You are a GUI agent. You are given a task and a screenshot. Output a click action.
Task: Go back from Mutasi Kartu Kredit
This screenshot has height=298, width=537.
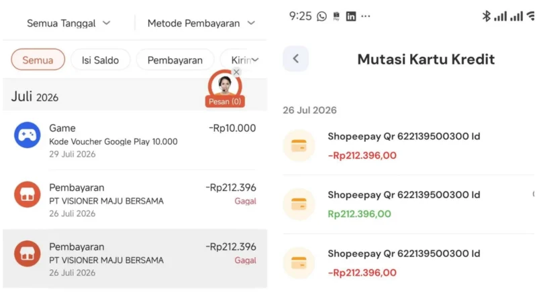coord(295,59)
